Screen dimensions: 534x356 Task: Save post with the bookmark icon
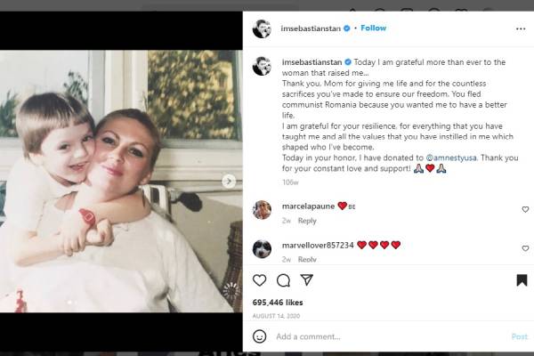522,280
